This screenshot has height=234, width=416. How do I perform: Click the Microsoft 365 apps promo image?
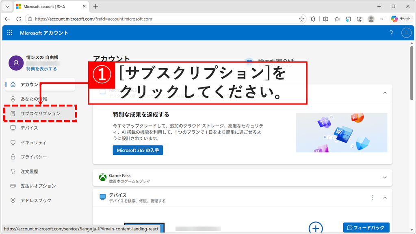tap(341, 133)
